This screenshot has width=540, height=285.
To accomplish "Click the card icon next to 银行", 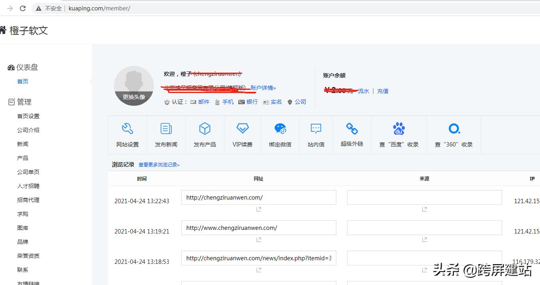I will (241, 102).
